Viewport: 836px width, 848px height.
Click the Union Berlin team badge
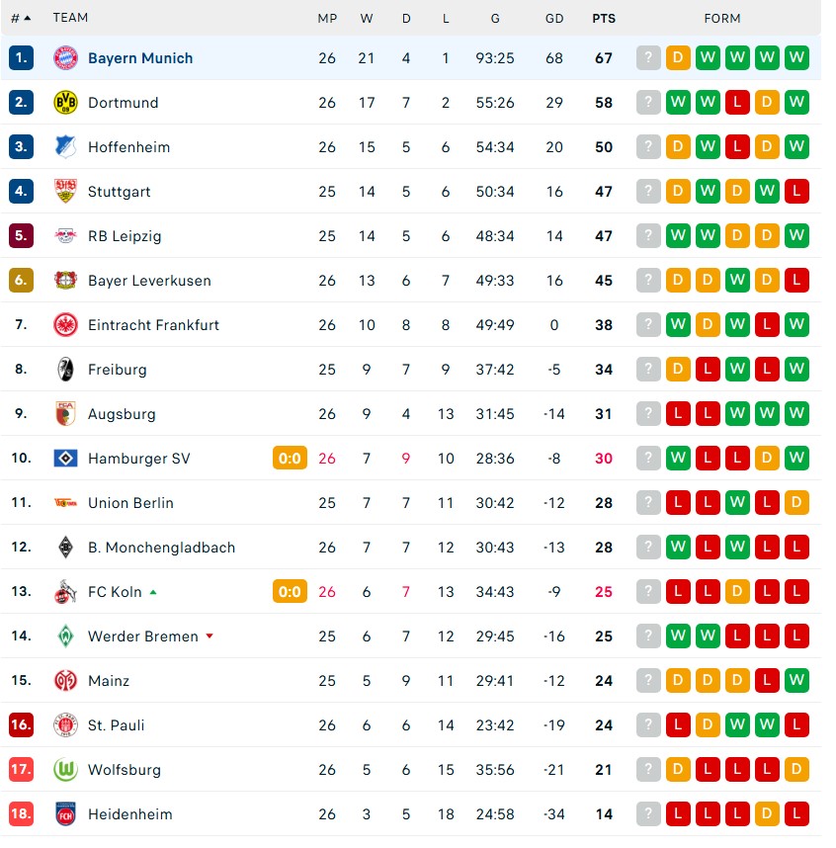[x=66, y=502]
